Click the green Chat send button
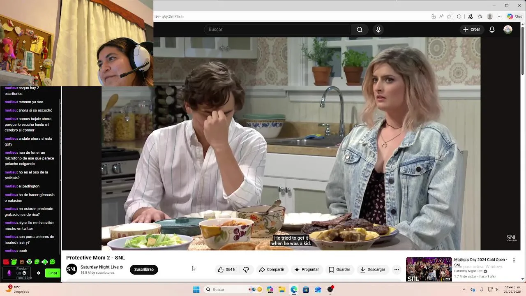This screenshot has width=526, height=296. click(53, 273)
